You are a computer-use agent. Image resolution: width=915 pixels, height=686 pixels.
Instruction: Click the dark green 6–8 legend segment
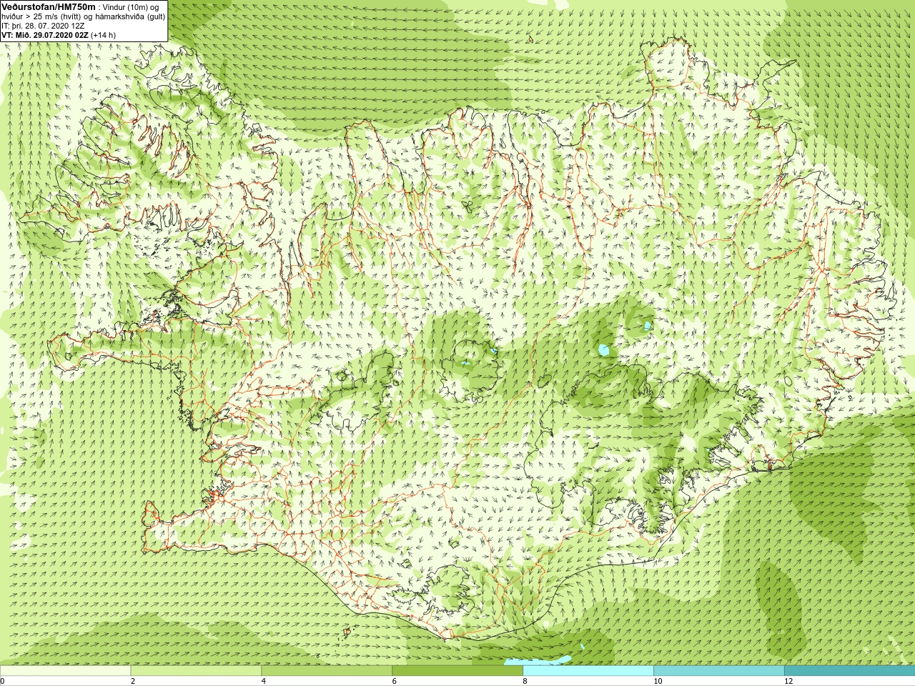click(x=457, y=671)
